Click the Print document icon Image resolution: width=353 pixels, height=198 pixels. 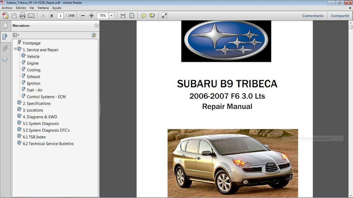[x=22, y=15]
